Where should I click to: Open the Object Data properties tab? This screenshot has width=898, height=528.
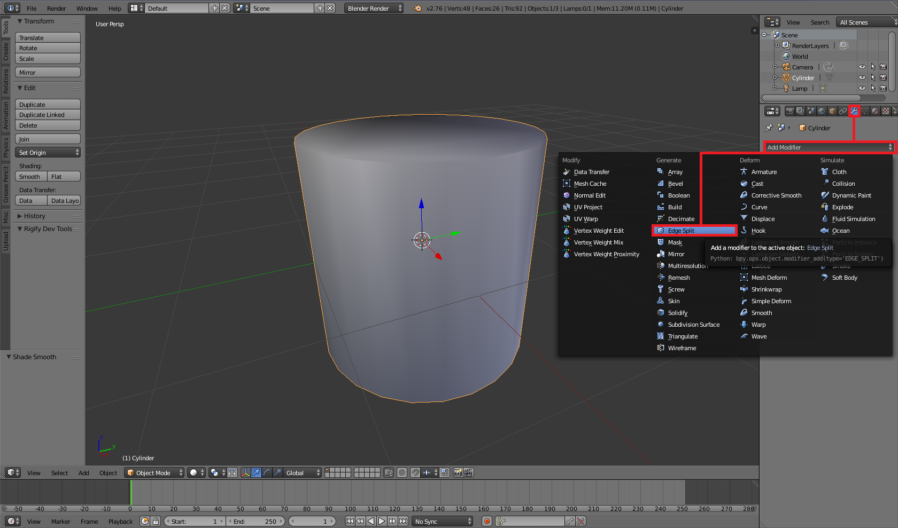(864, 111)
